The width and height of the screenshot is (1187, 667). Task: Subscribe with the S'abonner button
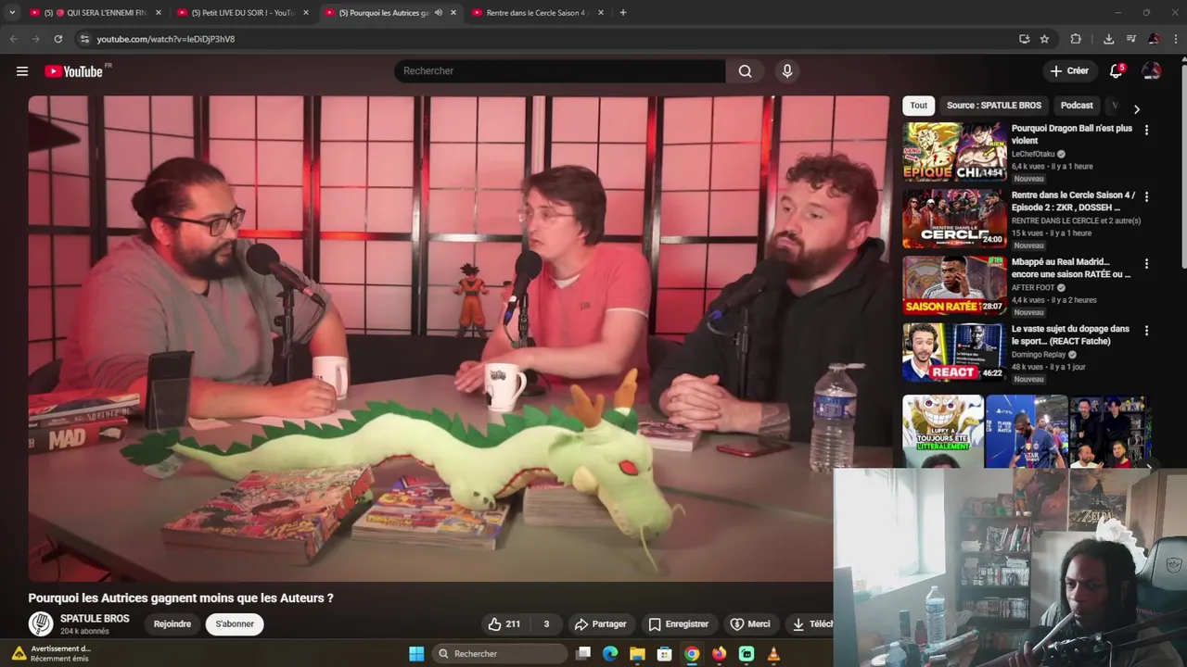[235, 624]
